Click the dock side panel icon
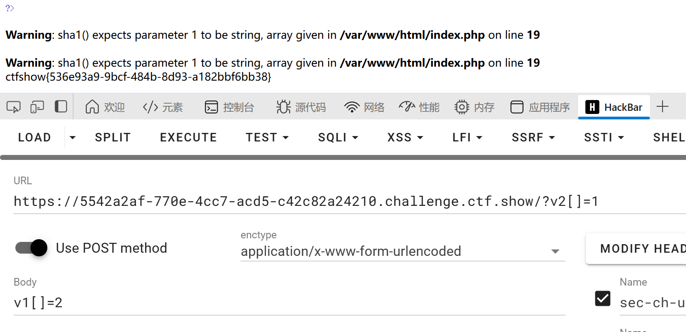This screenshot has height=332, width=686. 61,107
